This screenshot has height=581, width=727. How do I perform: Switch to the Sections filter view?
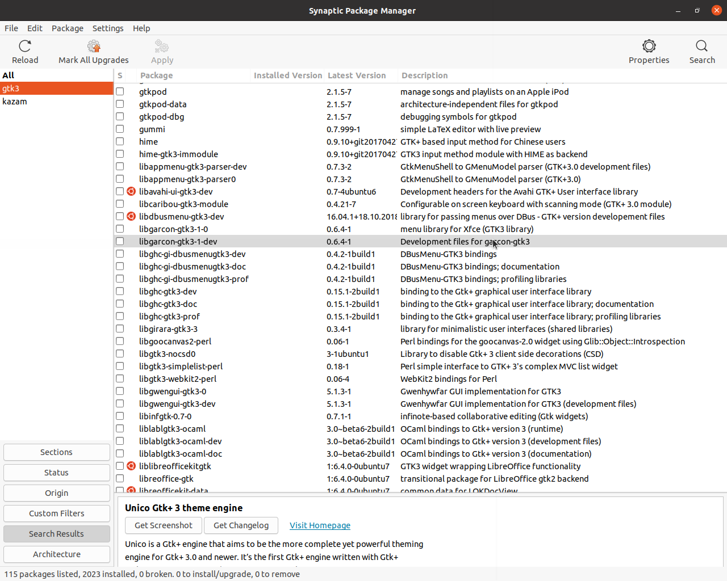tap(56, 452)
